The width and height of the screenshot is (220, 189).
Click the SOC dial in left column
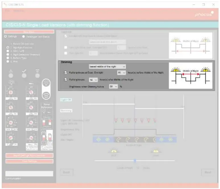point(11,123)
